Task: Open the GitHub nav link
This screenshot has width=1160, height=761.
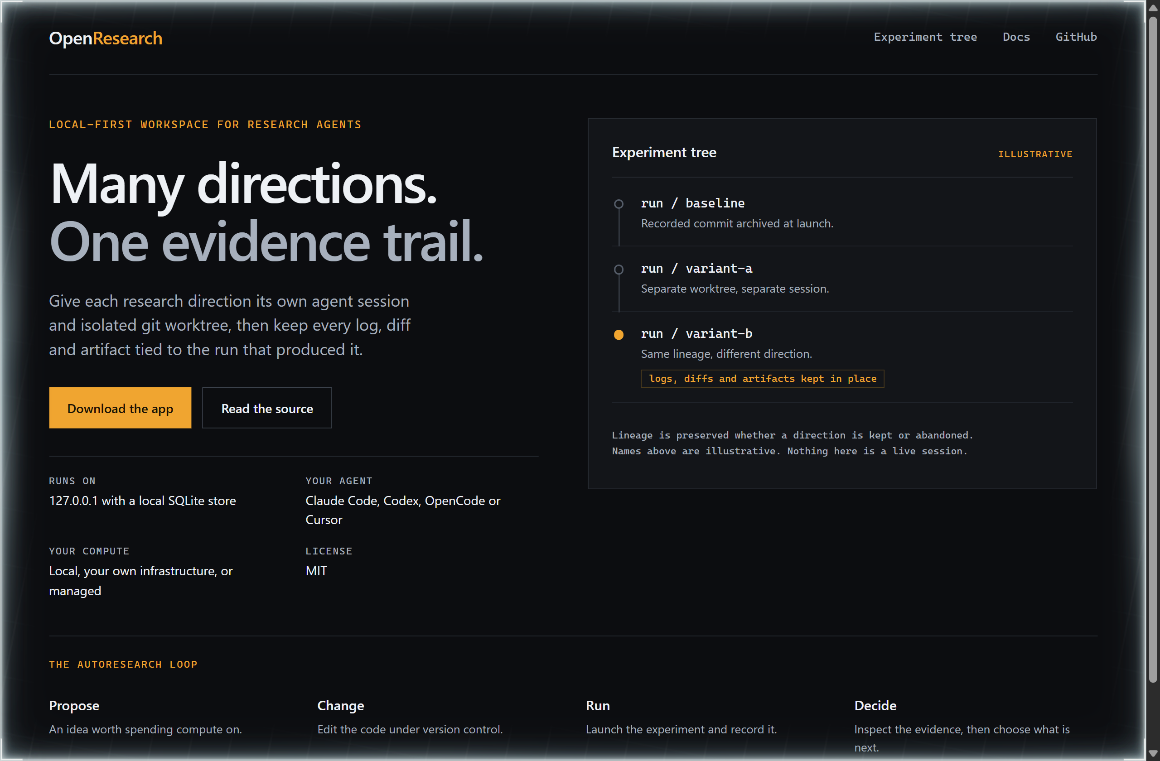Action: tap(1076, 37)
